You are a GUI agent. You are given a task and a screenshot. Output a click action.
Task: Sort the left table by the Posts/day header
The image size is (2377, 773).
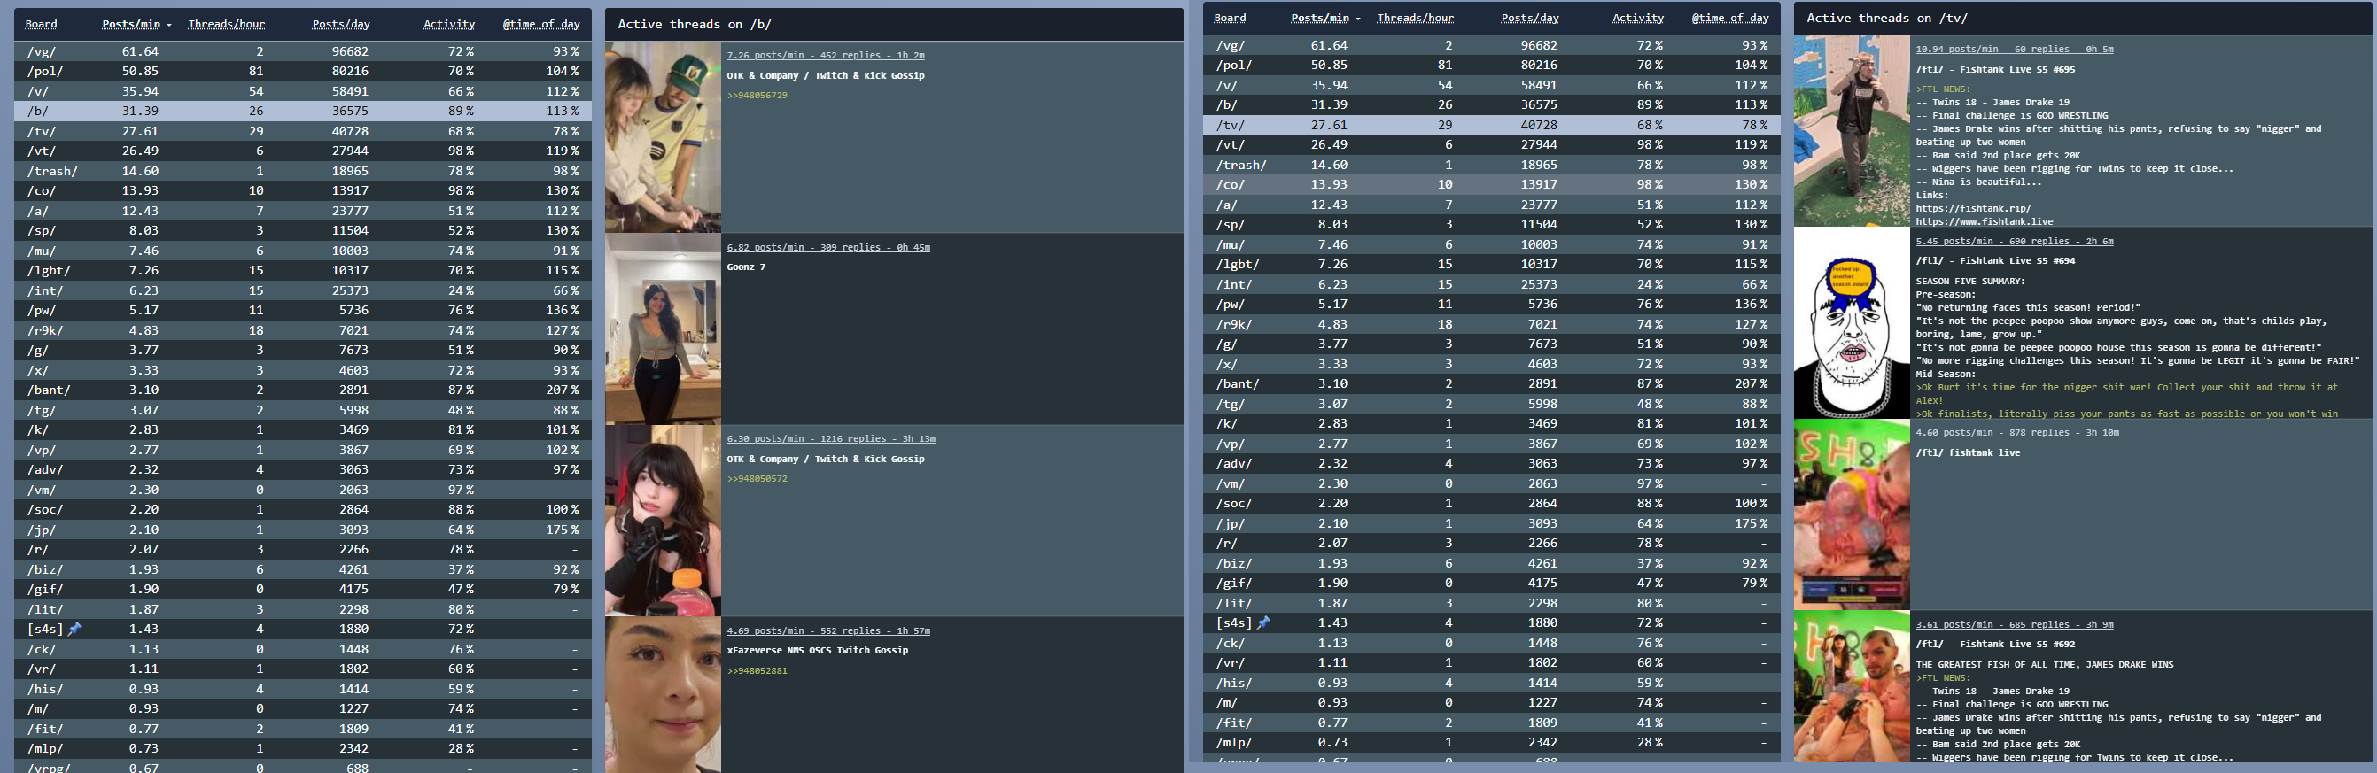[340, 24]
